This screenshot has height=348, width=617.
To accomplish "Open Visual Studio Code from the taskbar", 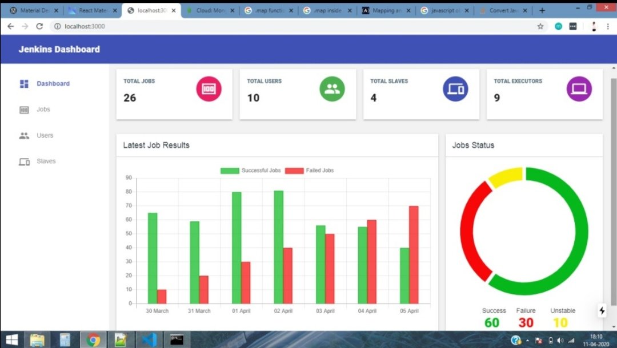I will [x=149, y=340].
